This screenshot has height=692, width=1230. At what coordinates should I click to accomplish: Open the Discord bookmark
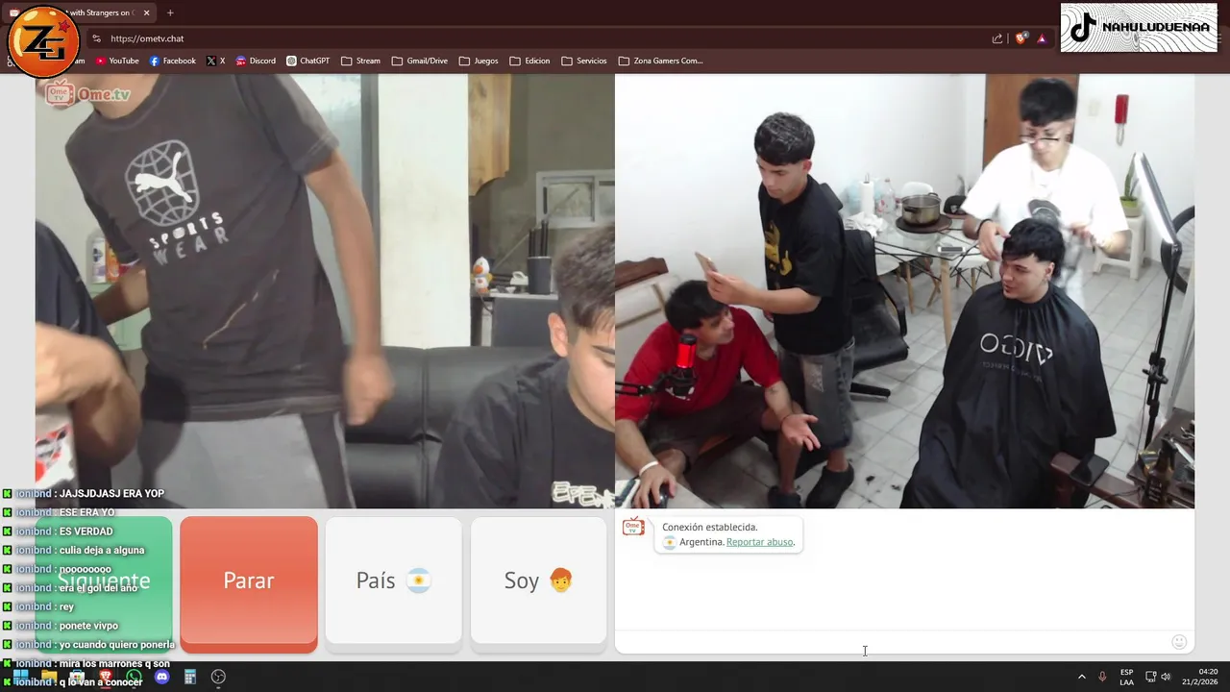[x=255, y=61]
